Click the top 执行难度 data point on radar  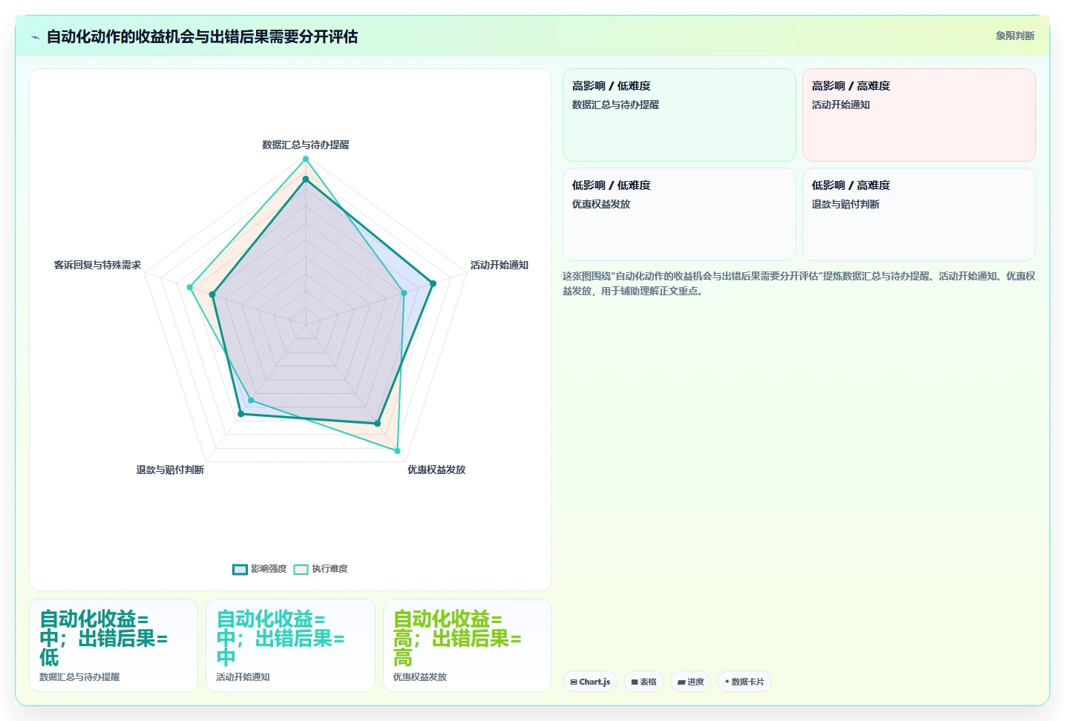pos(305,159)
